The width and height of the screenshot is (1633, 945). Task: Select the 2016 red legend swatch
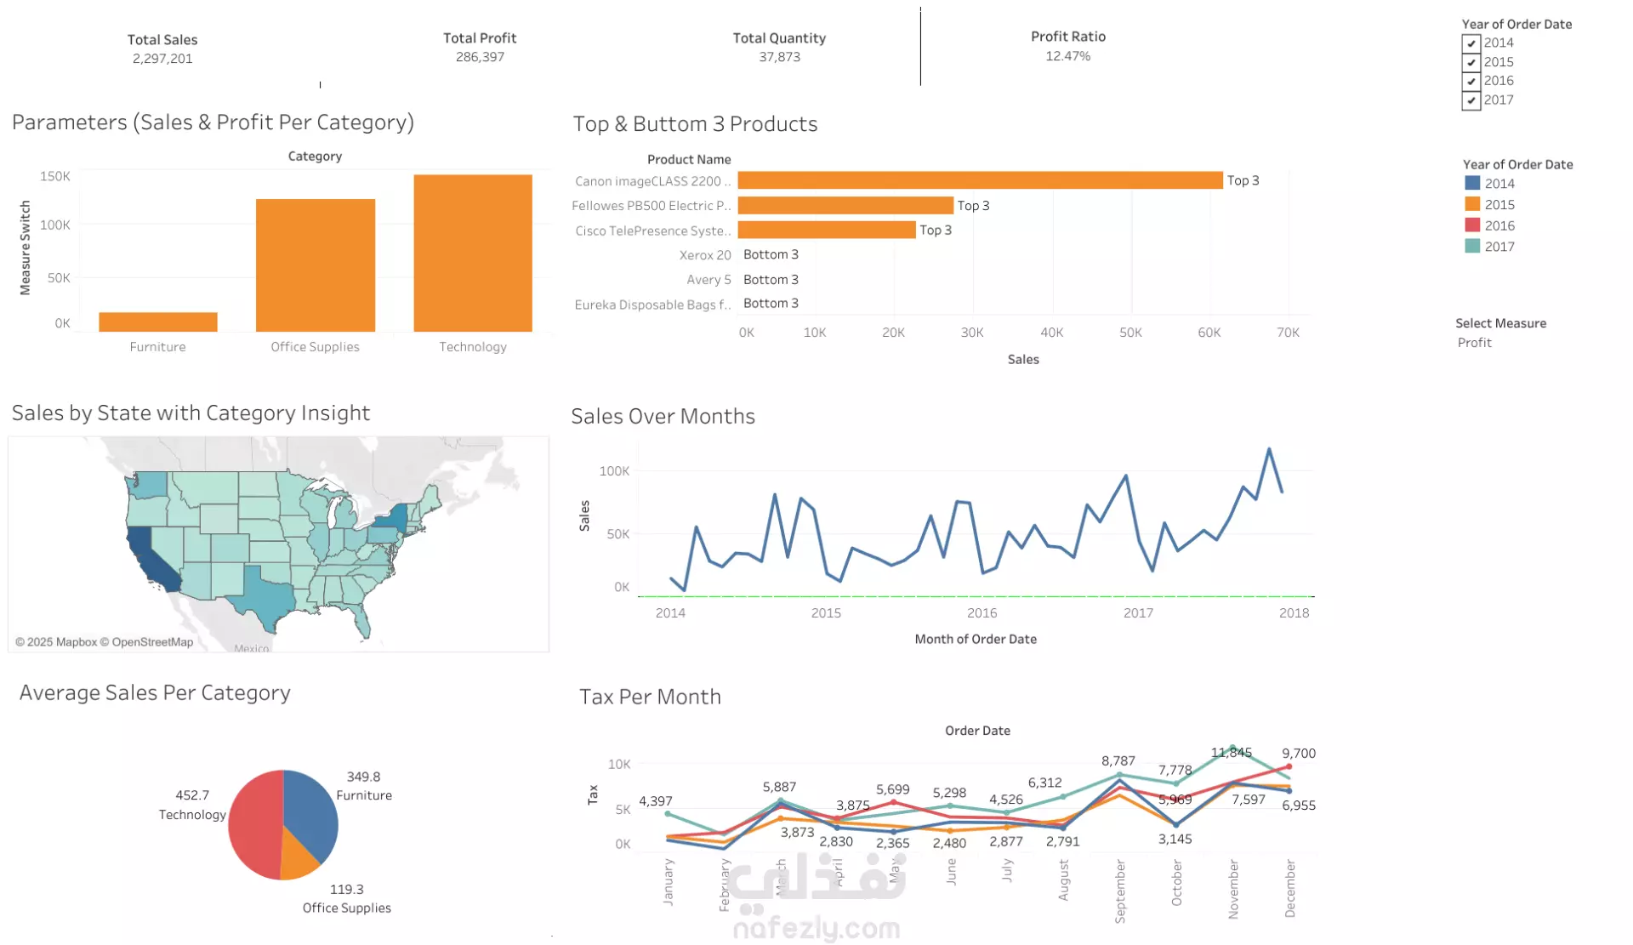coord(1472,225)
